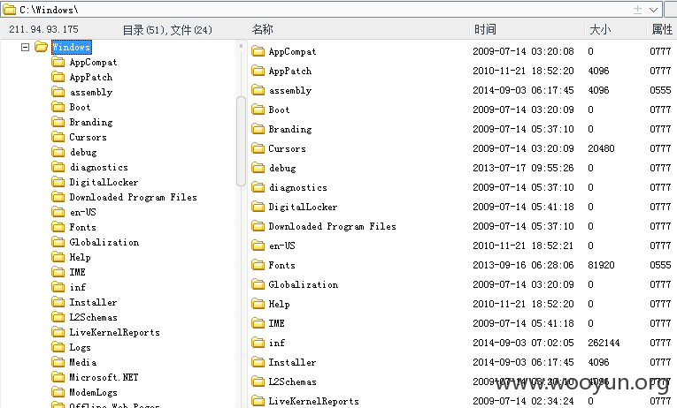677x408 pixels.
Task: Sort file list by 名称 column header
Action: pyautogui.click(x=263, y=29)
